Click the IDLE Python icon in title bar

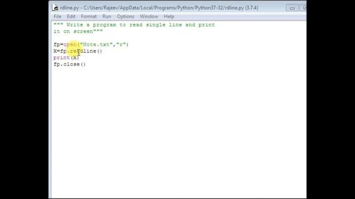point(55,8)
